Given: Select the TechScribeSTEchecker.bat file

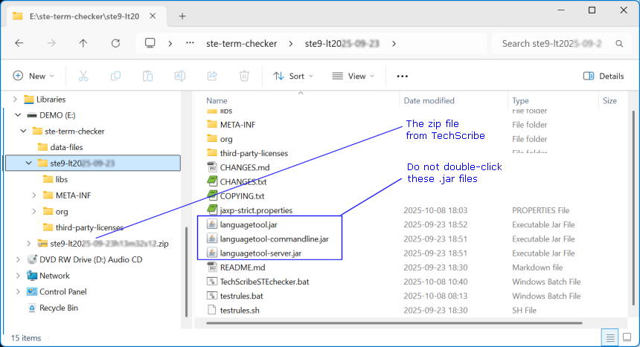Looking at the screenshot, I should 264,282.
